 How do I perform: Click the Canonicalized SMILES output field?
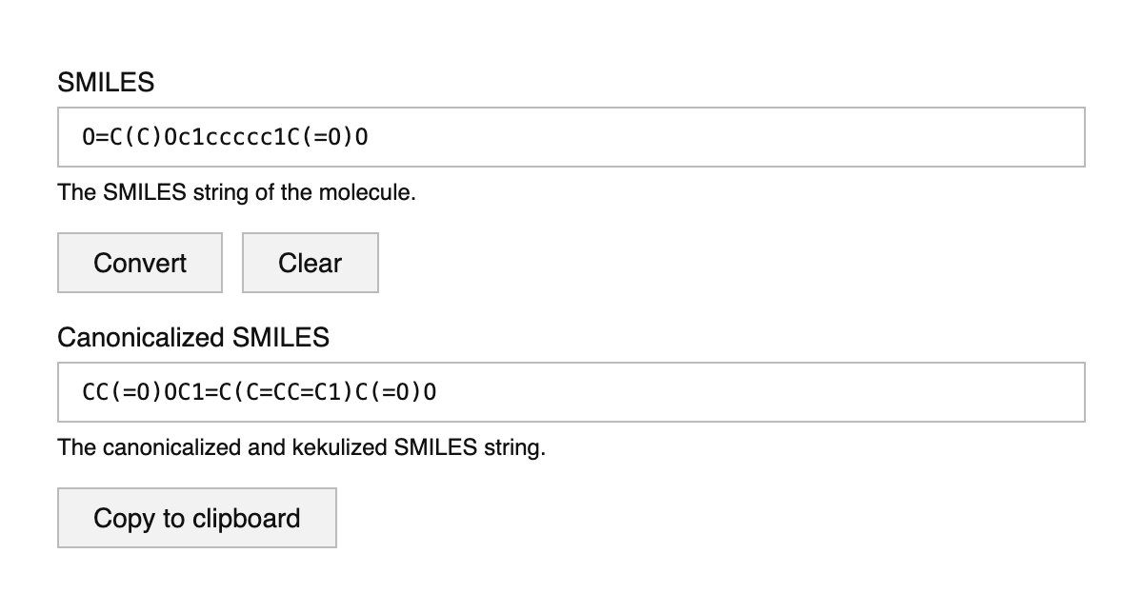(x=571, y=391)
